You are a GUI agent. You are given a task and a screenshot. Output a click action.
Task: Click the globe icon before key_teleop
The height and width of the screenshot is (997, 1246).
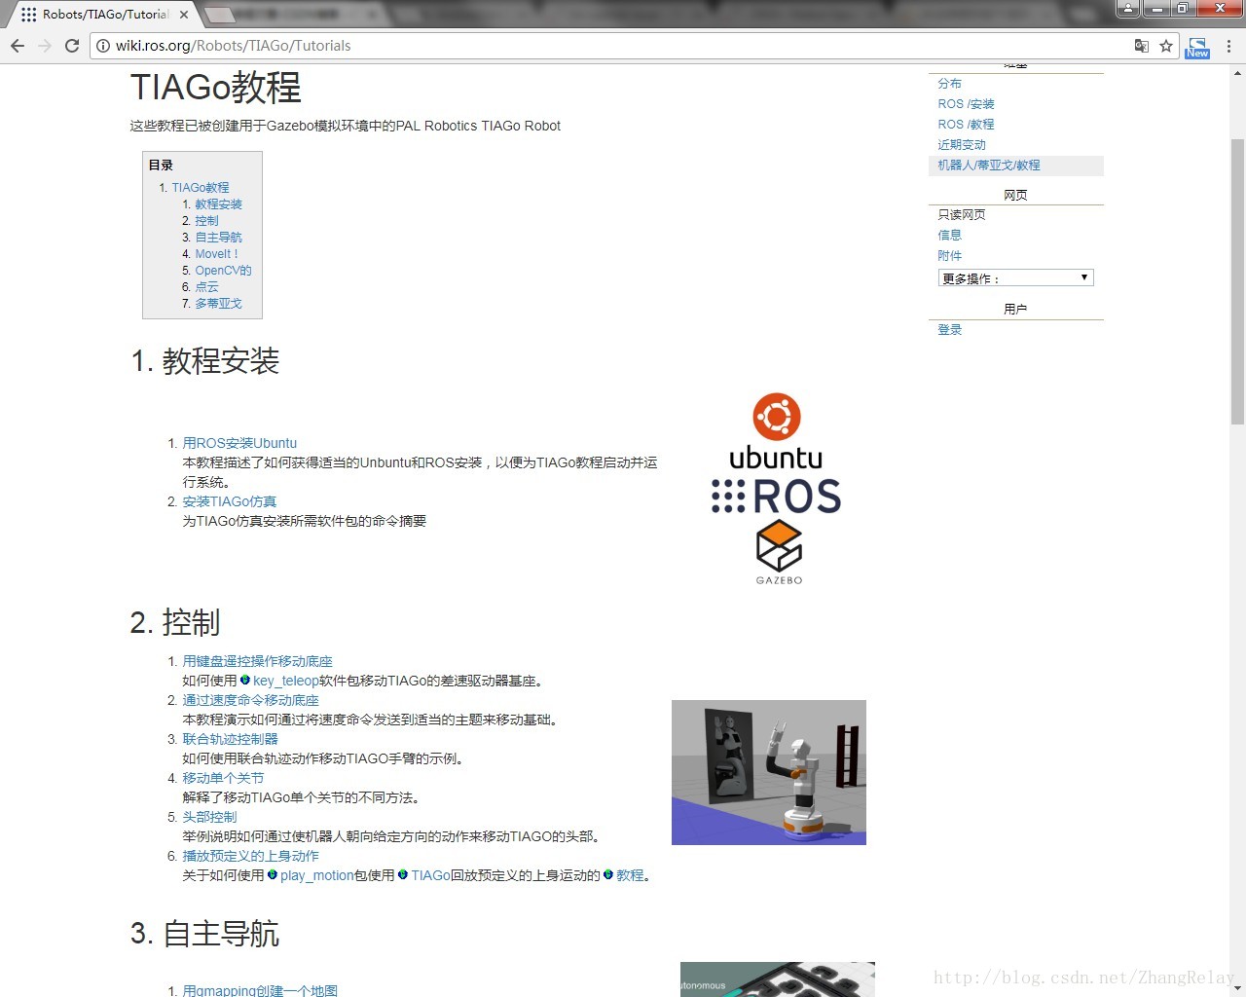click(x=245, y=680)
